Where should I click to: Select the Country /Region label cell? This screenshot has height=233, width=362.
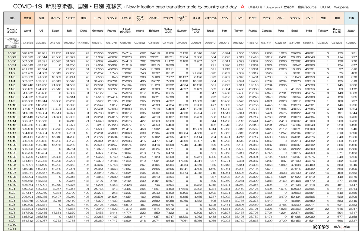pyautogui.click(x=12, y=30)
